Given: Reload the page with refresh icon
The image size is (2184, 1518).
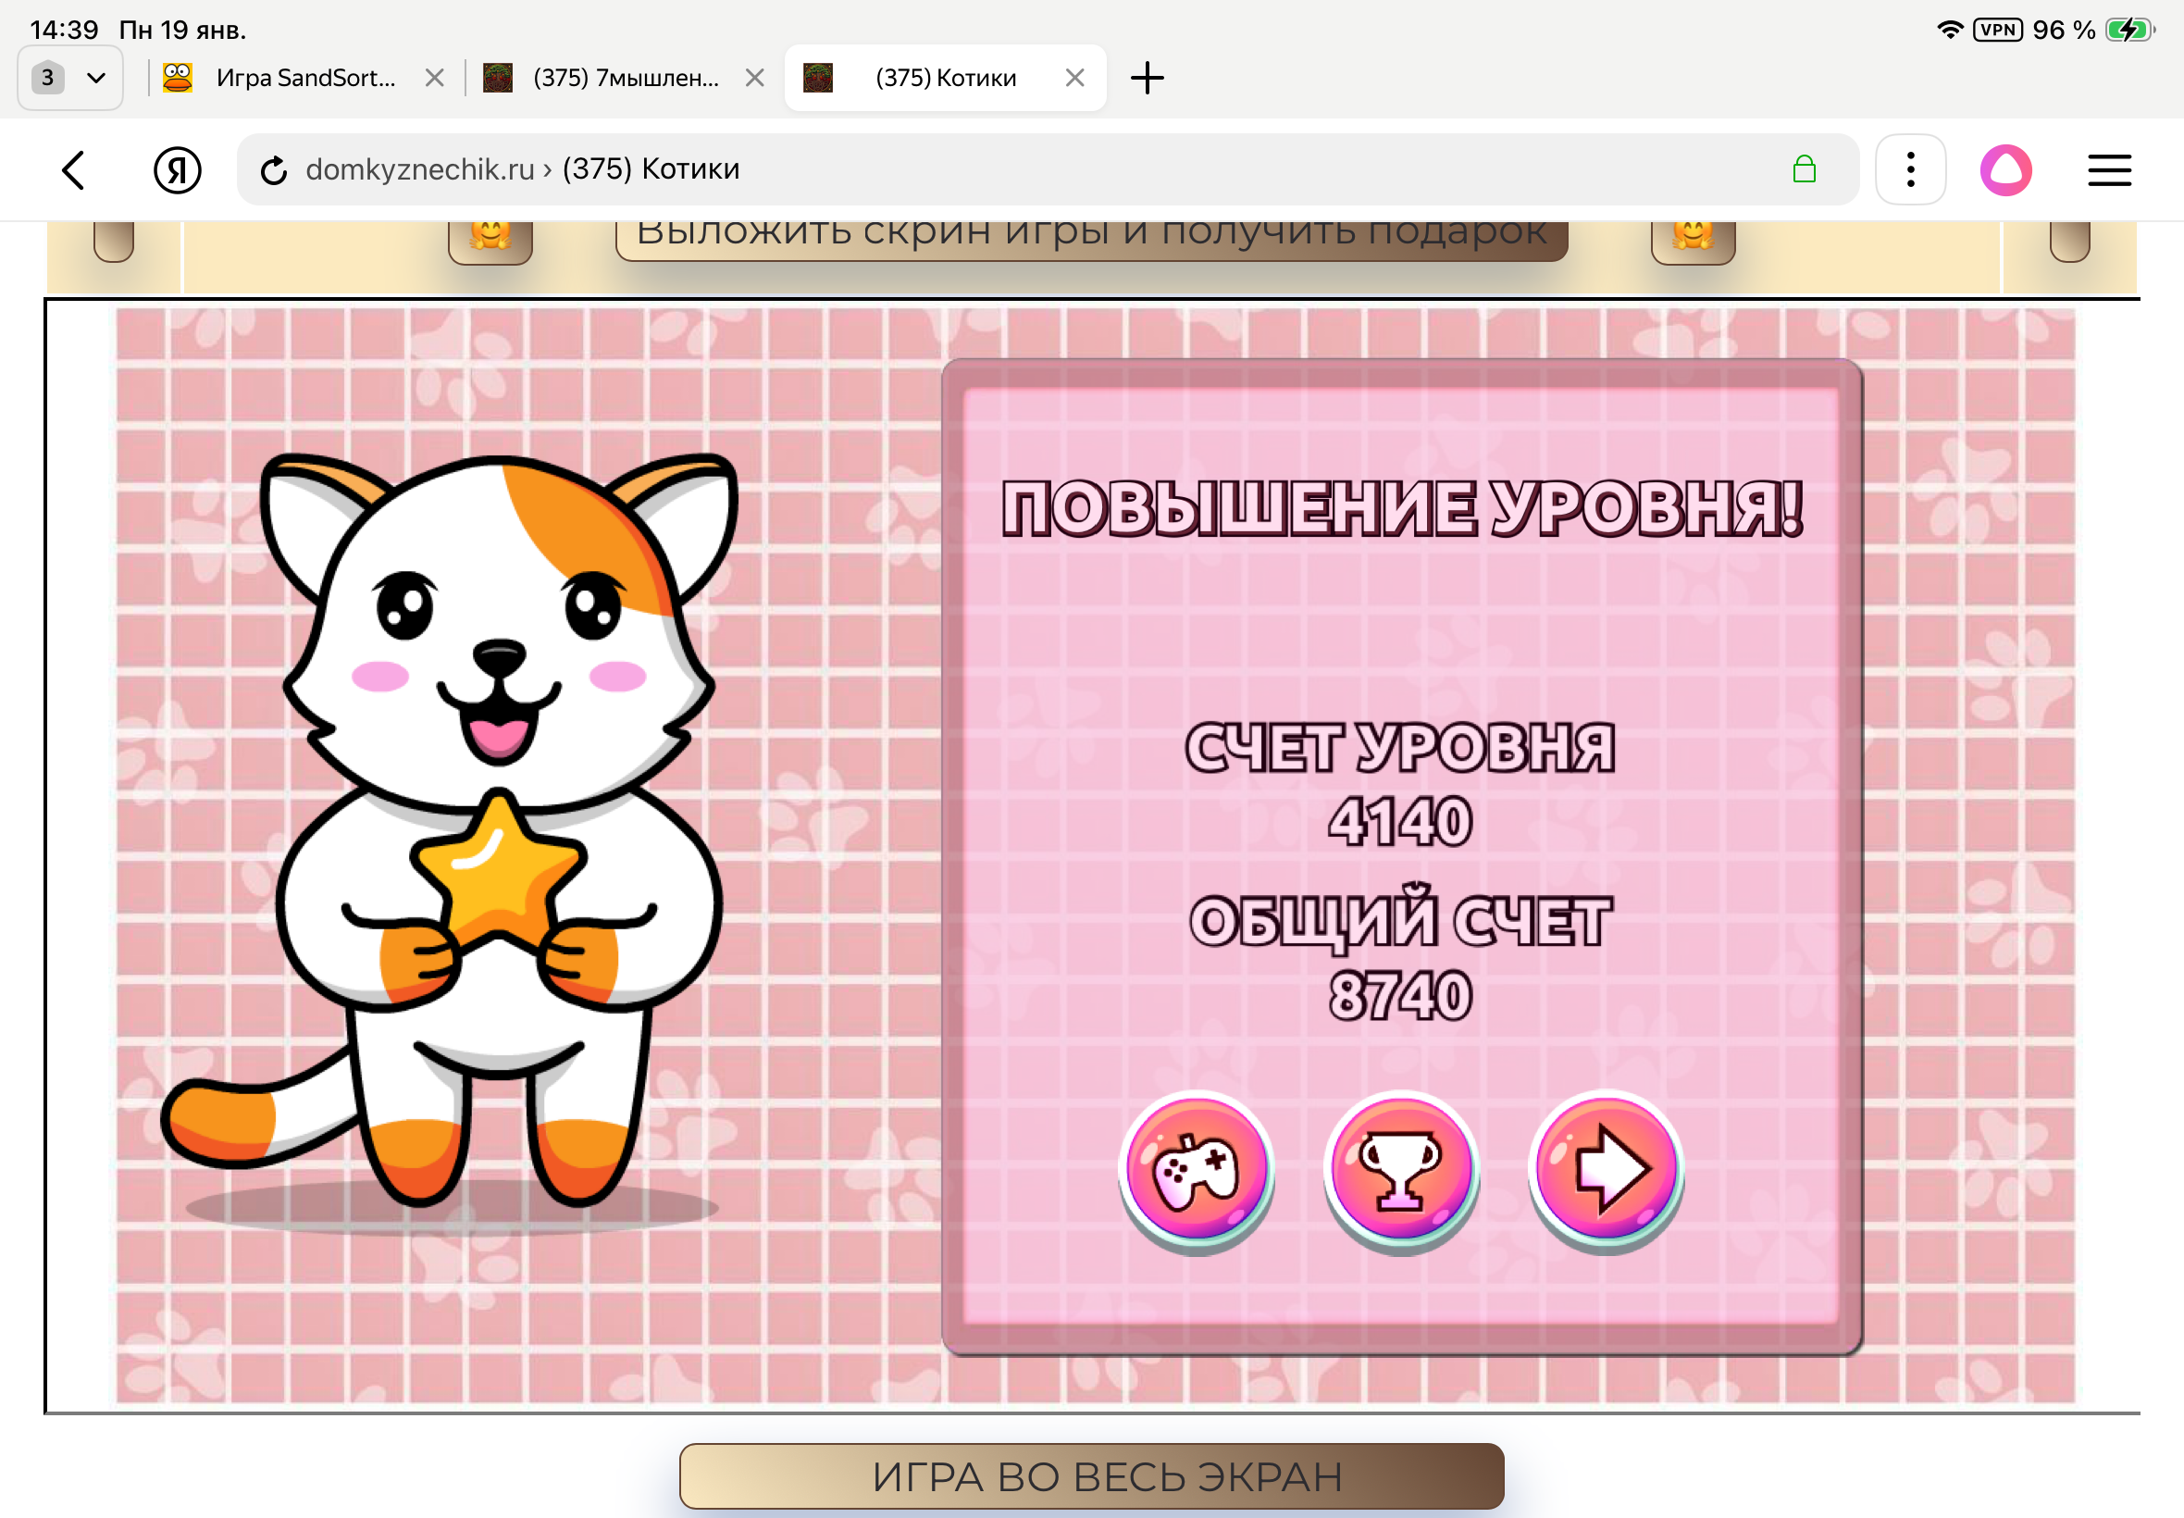Looking at the screenshot, I should click(x=274, y=170).
